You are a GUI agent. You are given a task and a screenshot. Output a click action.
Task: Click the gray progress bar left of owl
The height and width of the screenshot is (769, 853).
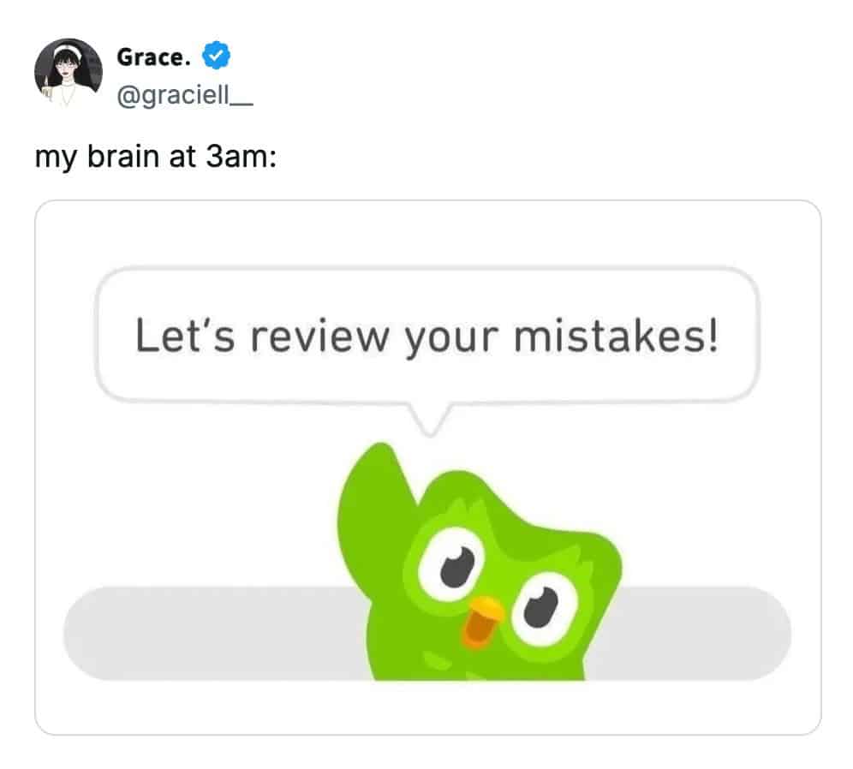[215, 633]
